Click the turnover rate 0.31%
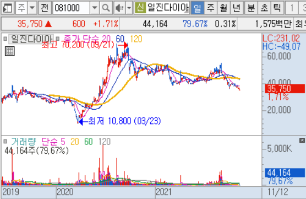This screenshot has height=199, width=306. click(226, 24)
